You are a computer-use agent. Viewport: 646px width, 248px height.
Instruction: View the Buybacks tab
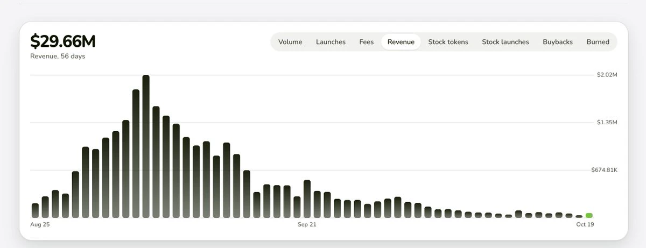[558, 42]
